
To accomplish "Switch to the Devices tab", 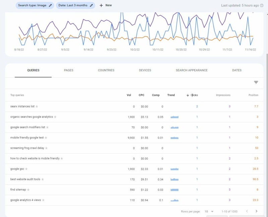I will 145,70.
